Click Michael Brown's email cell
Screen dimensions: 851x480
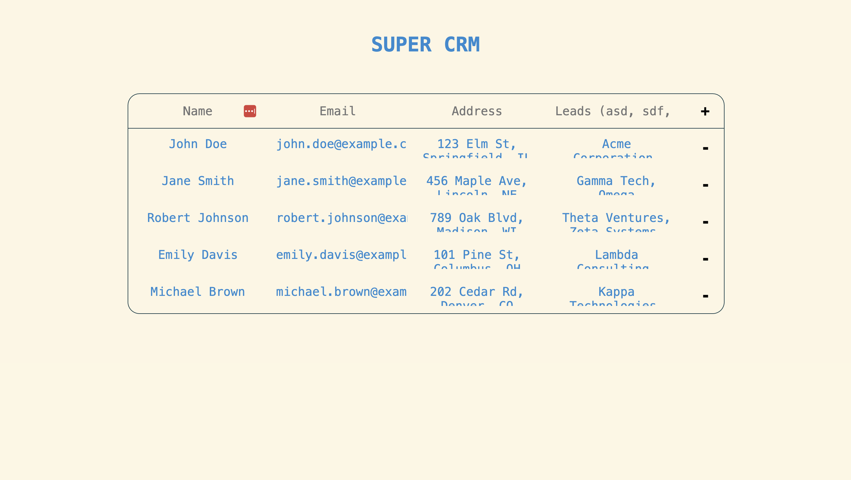[x=342, y=292]
